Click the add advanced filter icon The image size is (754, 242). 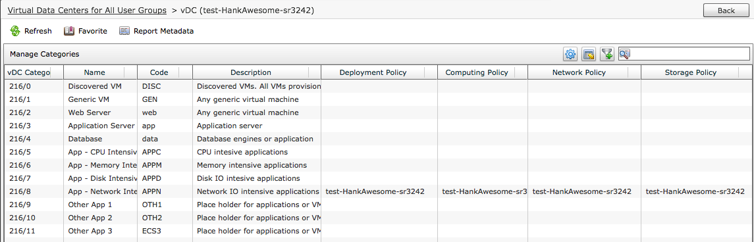[607, 55]
